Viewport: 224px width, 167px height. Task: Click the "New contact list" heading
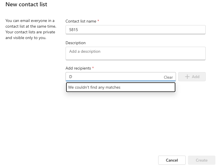point(26,5)
